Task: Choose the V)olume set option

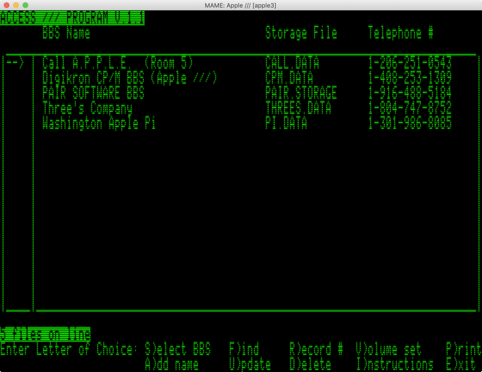Action: 389,349
